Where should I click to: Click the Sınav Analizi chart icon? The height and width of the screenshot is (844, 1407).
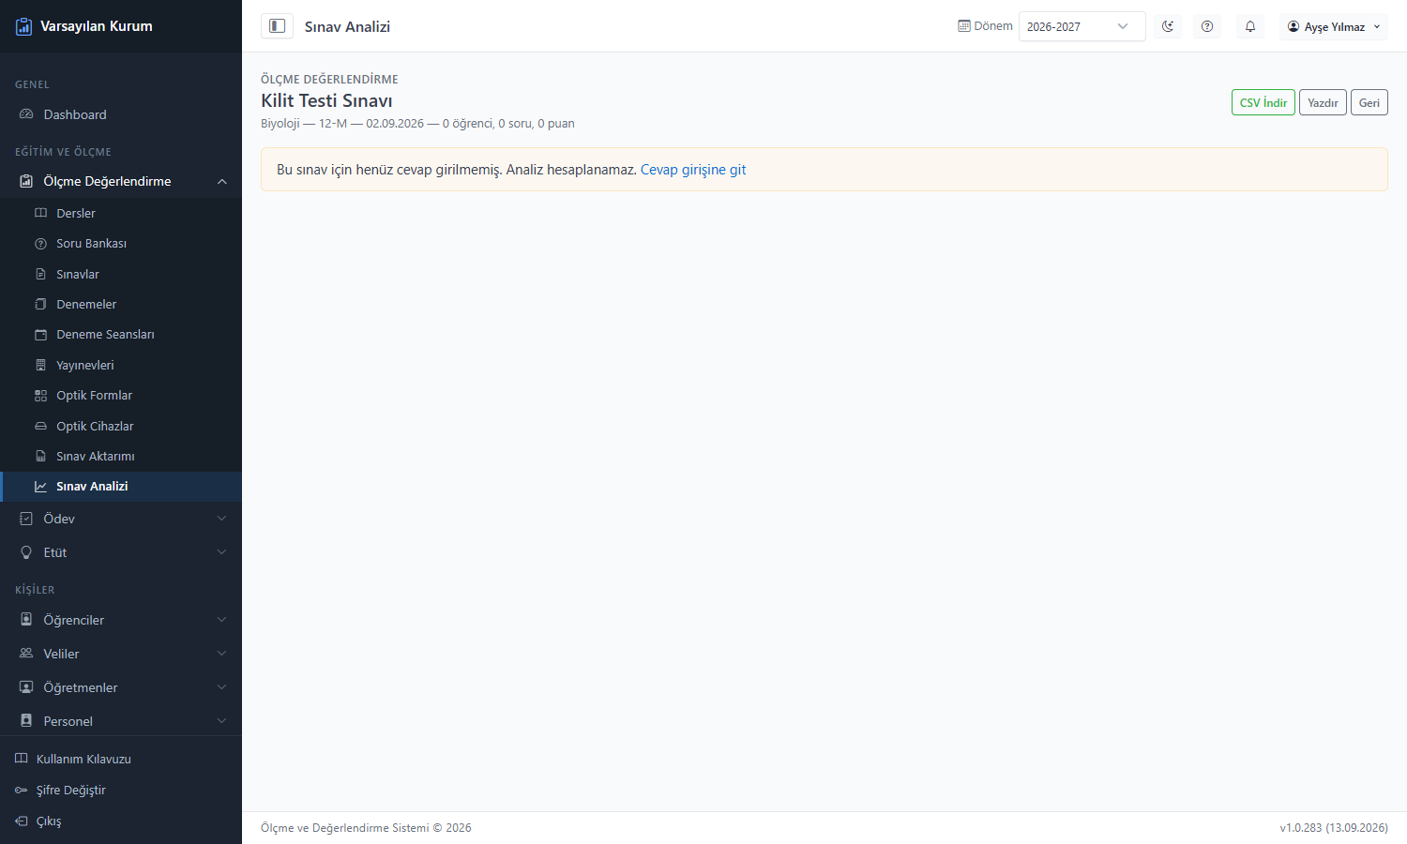(40, 487)
